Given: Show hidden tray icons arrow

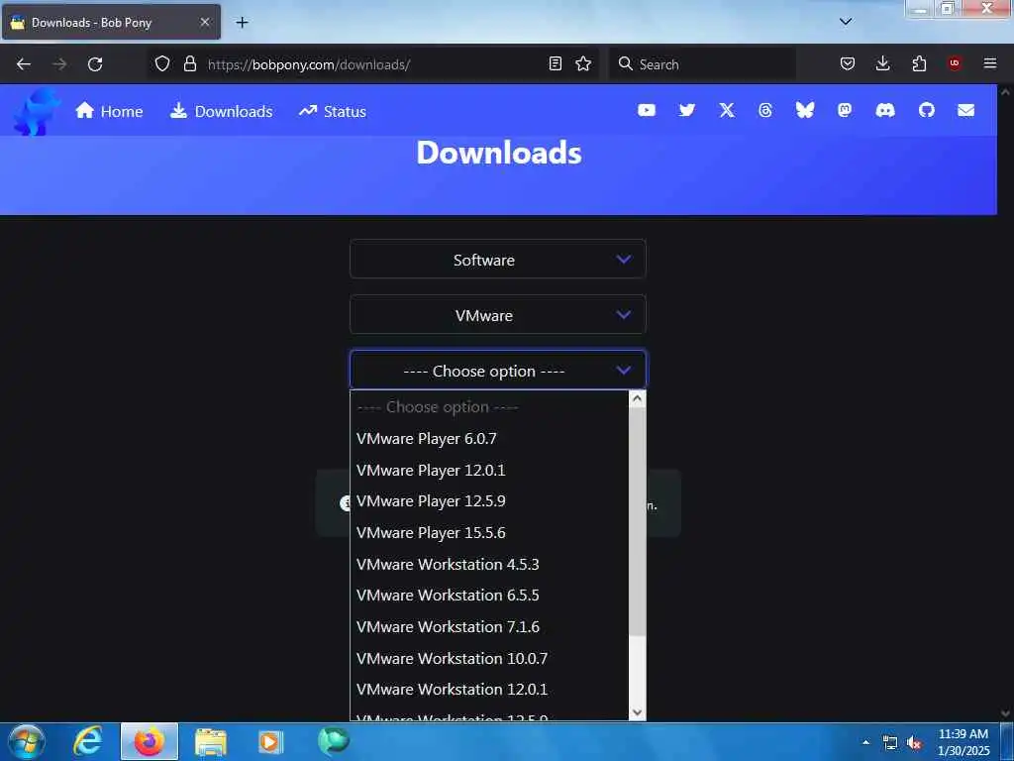Looking at the screenshot, I should coord(865,742).
